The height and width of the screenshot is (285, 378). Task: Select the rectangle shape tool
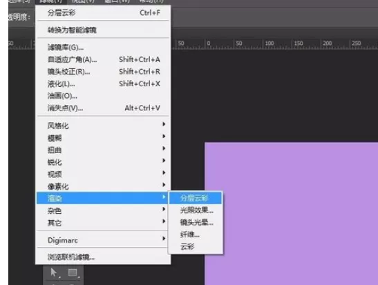(x=73, y=273)
